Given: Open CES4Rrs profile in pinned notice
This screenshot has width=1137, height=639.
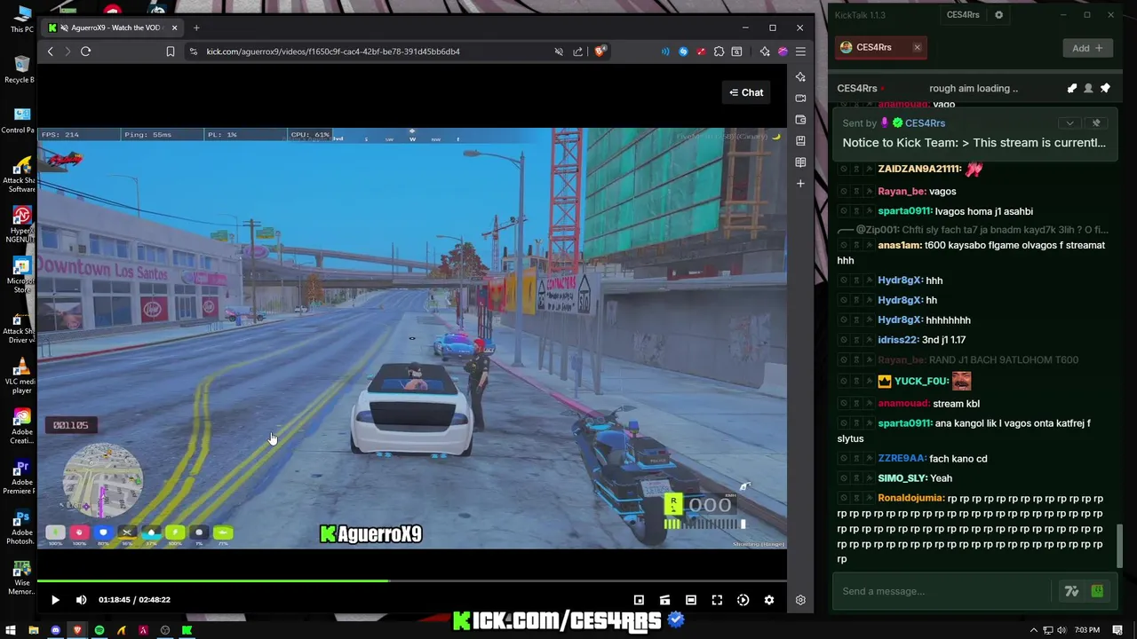Looking at the screenshot, I should 925,123.
